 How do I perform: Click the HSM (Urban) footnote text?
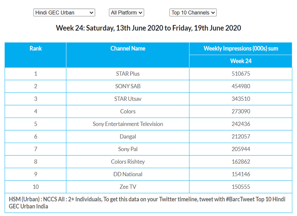(x=147, y=202)
